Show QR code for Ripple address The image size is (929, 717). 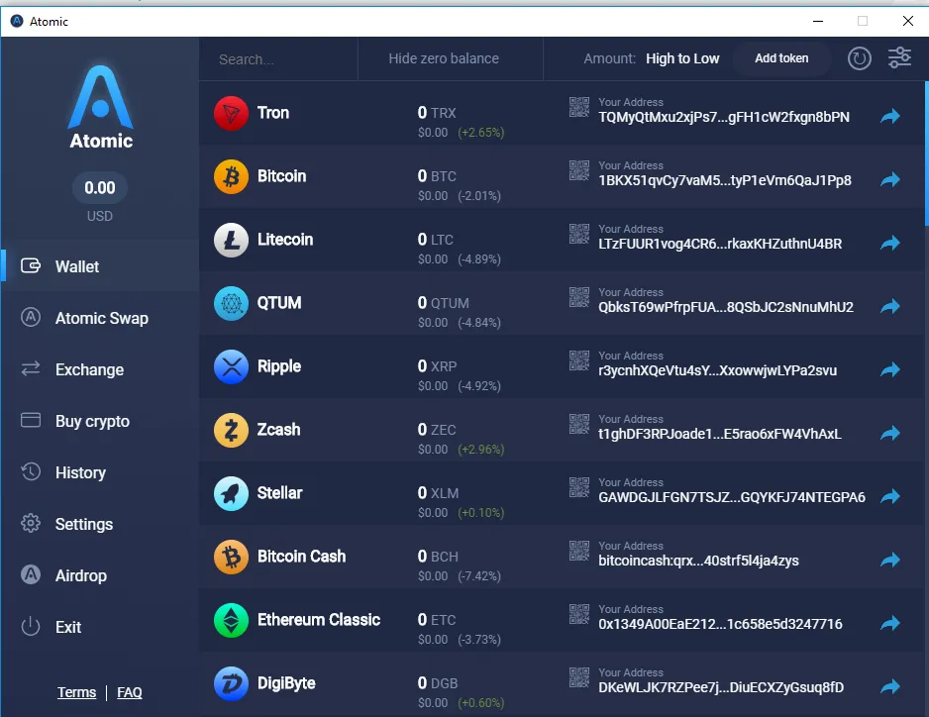click(x=579, y=360)
